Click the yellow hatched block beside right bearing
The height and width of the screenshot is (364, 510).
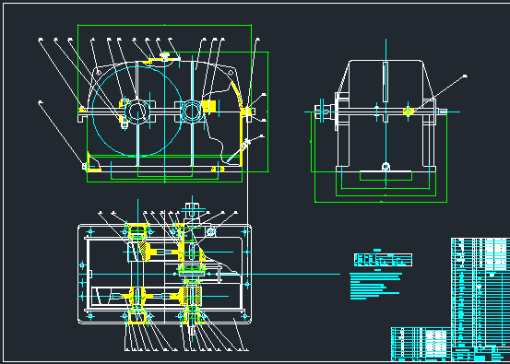tap(208, 106)
